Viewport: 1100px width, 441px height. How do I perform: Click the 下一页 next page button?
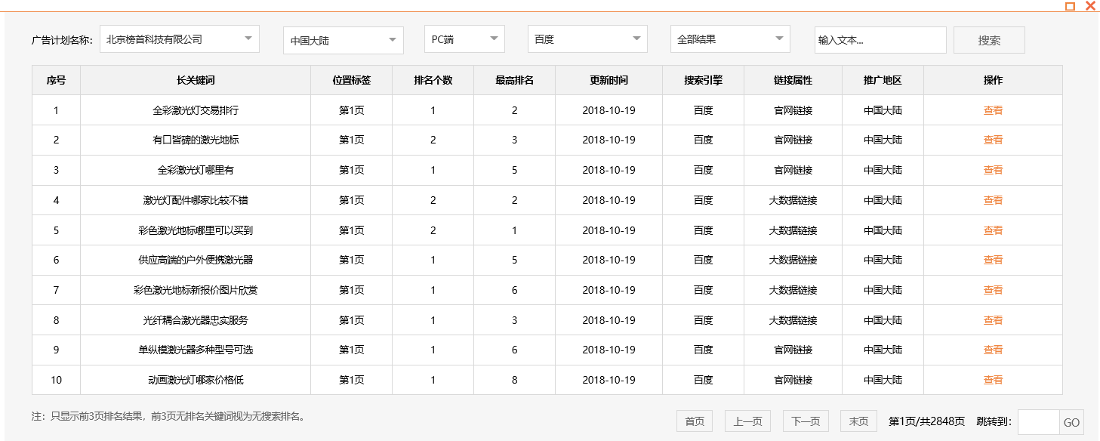[x=806, y=421]
